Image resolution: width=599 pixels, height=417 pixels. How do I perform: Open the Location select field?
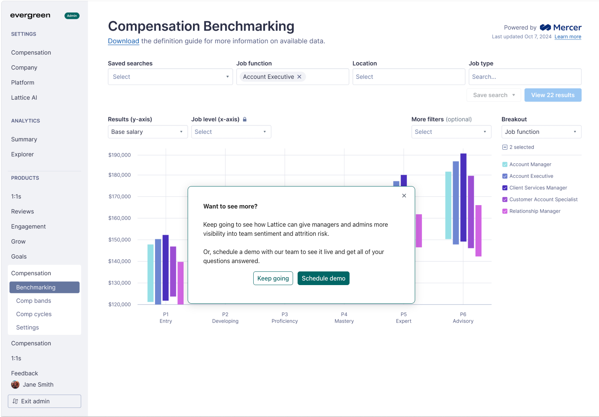pos(409,77)
